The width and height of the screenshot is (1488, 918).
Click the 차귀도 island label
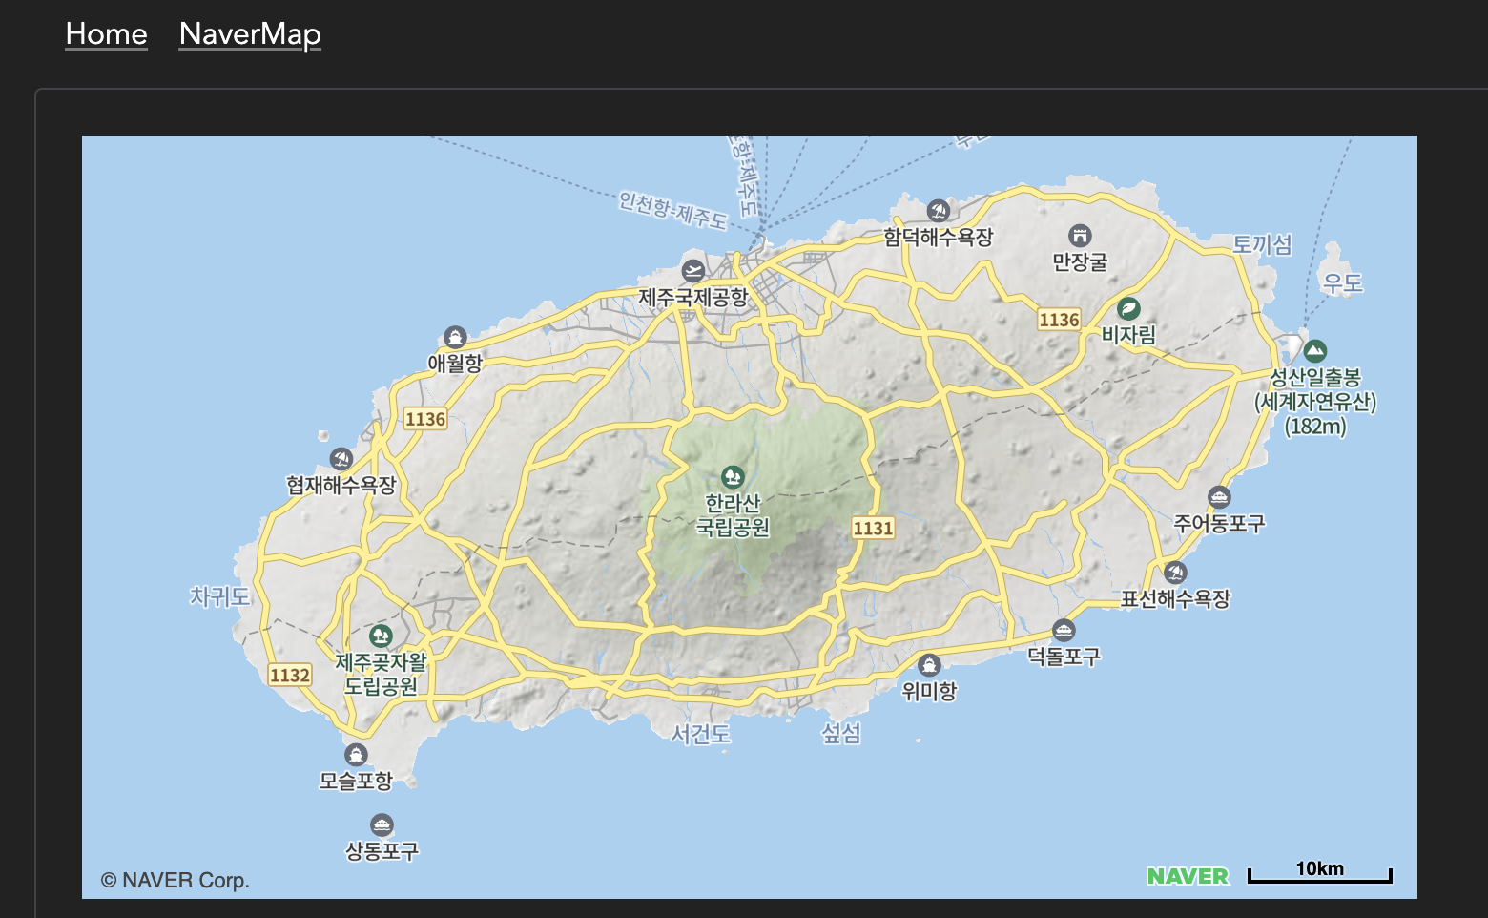220,596
